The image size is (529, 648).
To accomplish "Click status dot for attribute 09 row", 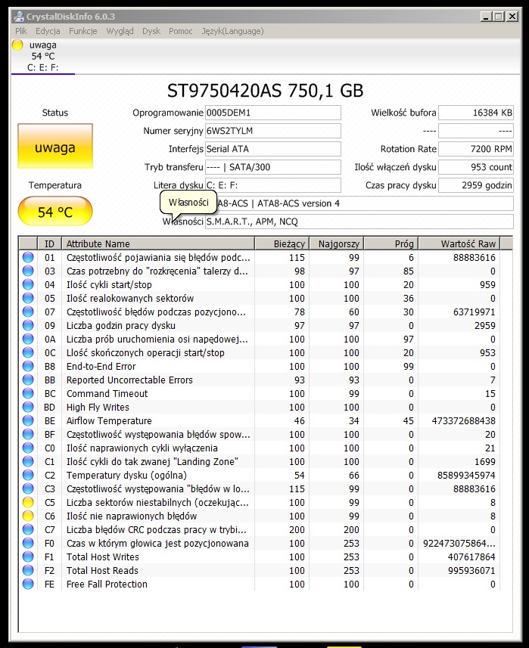I will pos(28,326).
